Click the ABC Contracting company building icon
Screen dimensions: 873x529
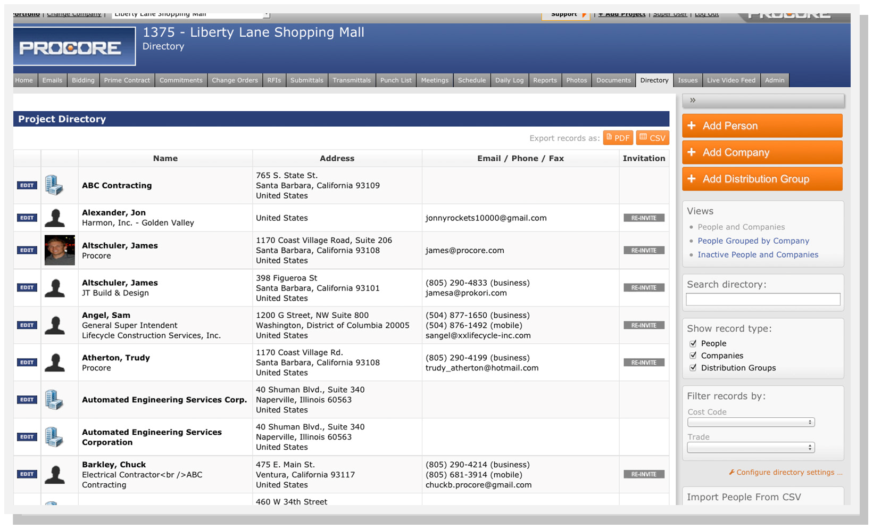[x=54, y=185]
